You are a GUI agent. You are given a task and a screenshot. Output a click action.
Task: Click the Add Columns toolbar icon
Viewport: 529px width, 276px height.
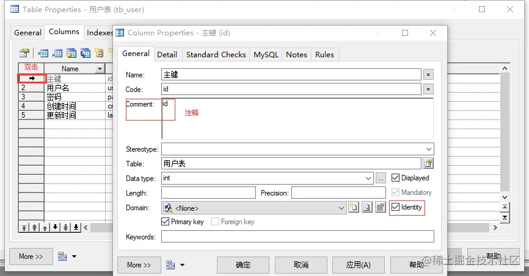(71, 53)
